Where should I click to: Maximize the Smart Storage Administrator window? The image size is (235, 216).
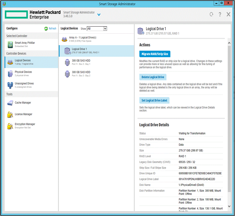[222, 3]
